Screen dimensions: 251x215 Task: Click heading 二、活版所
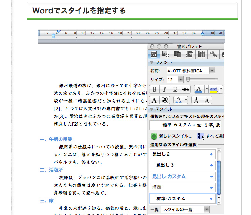coord(51,170)
